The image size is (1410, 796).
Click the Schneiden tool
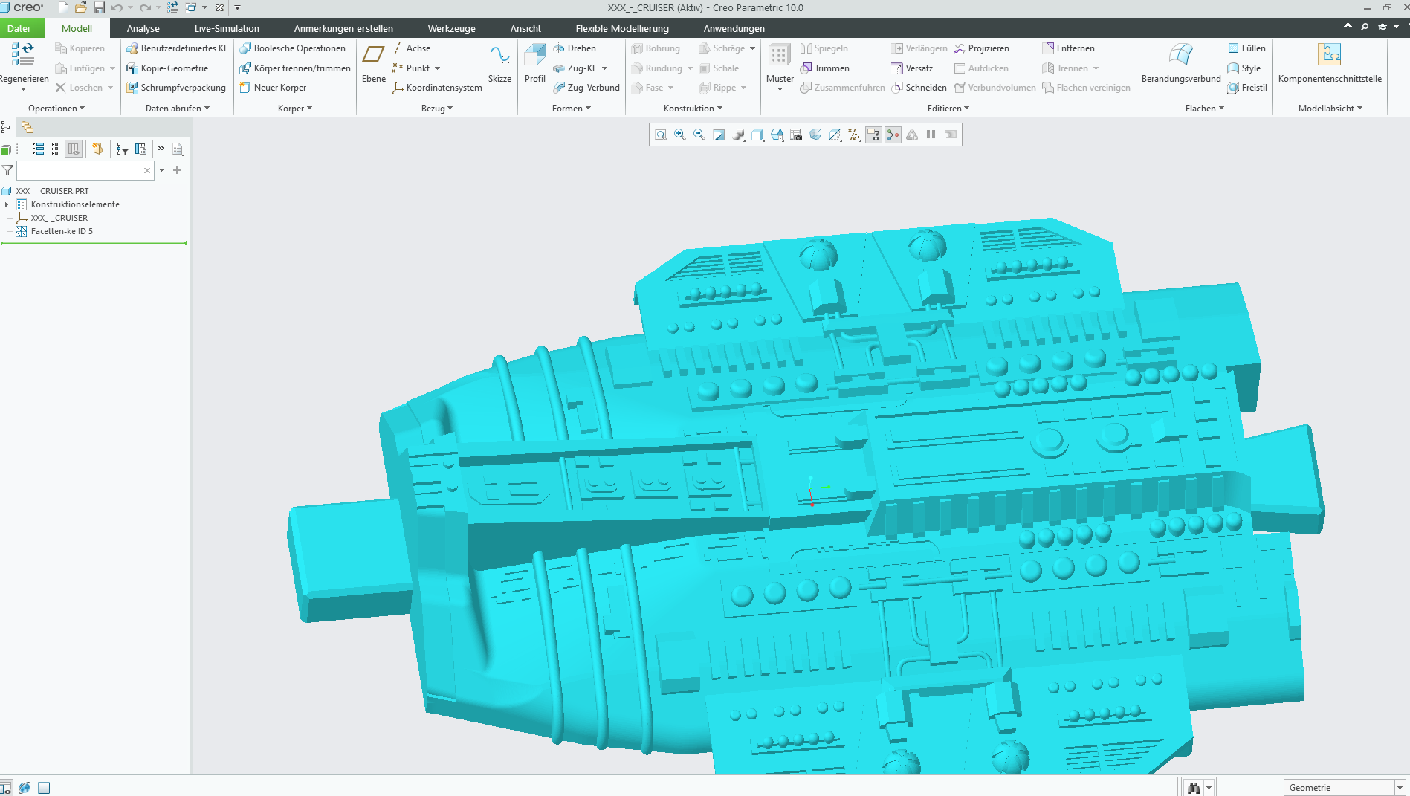click(x=919, y=88)
